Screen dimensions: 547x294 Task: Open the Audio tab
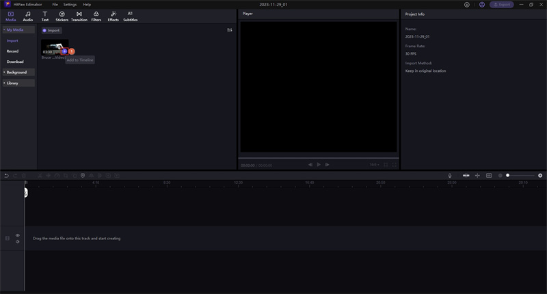click(28, 16)
